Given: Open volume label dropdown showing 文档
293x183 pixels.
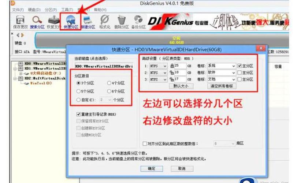Looking at the screenshot, I should pos(221,79).
